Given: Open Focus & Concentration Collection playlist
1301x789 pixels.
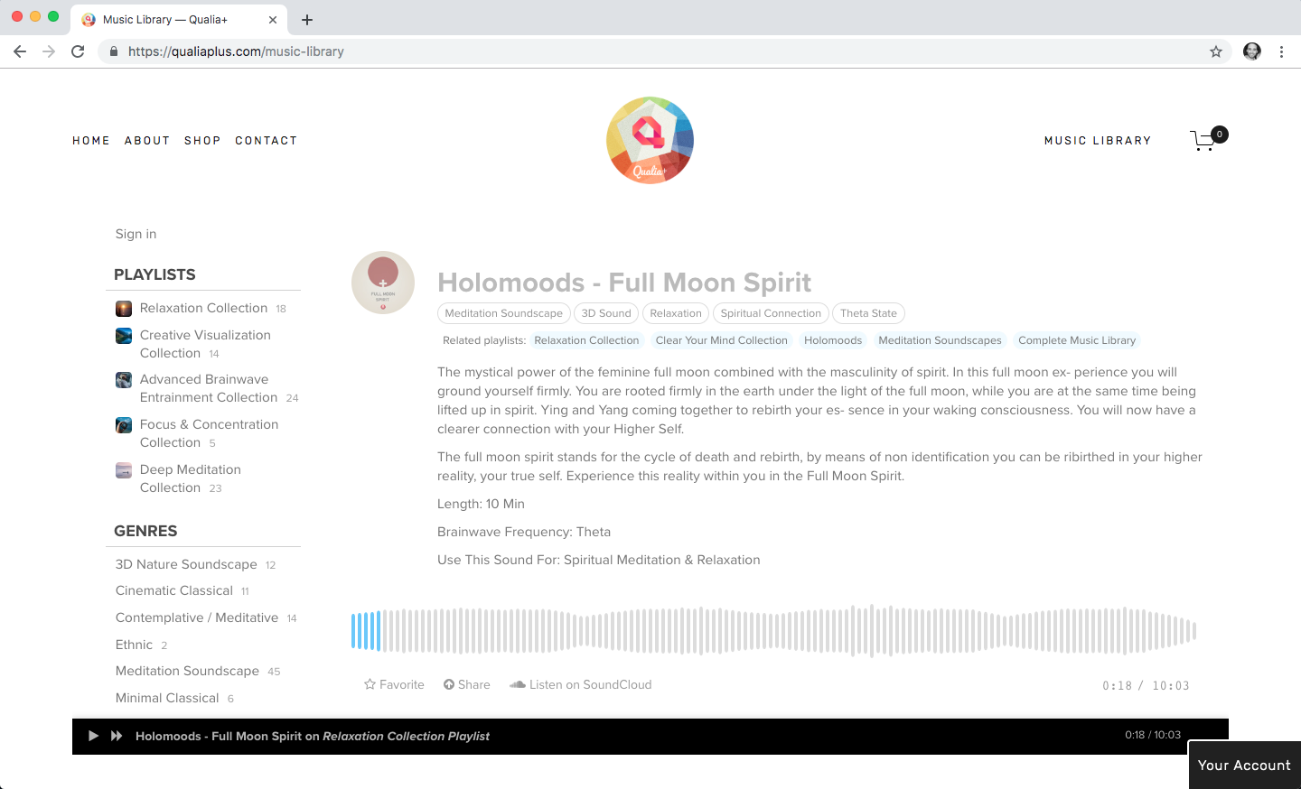Looking at the screenshot, I should coord(209,433).
